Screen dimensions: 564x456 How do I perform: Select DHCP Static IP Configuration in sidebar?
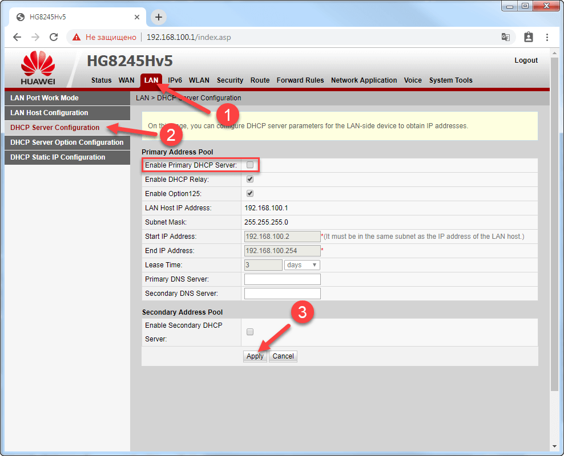[57, 157]
